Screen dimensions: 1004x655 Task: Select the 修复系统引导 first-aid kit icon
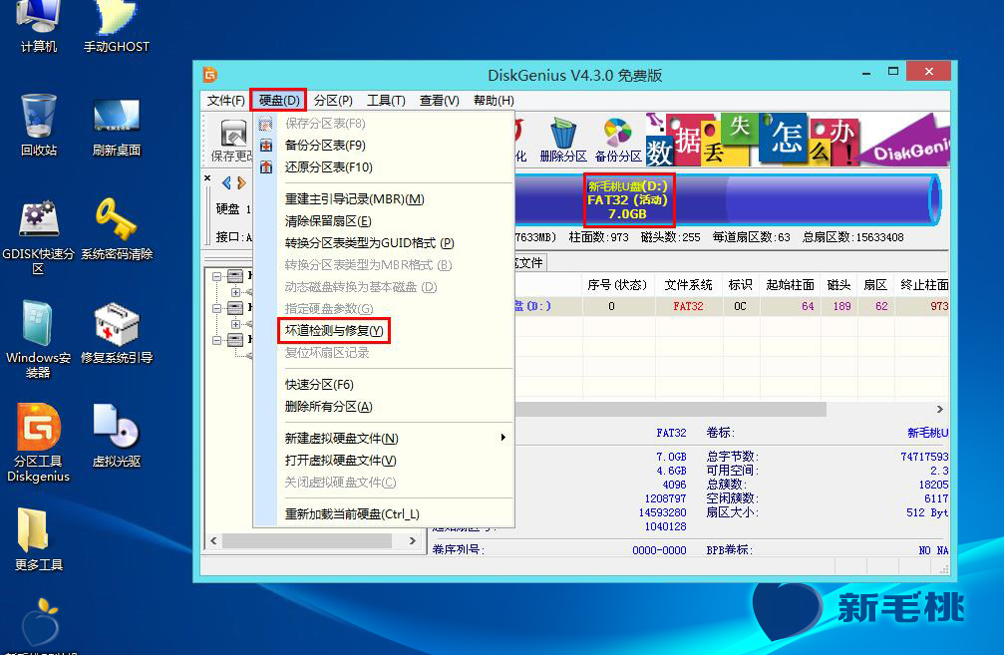point(117,332)
